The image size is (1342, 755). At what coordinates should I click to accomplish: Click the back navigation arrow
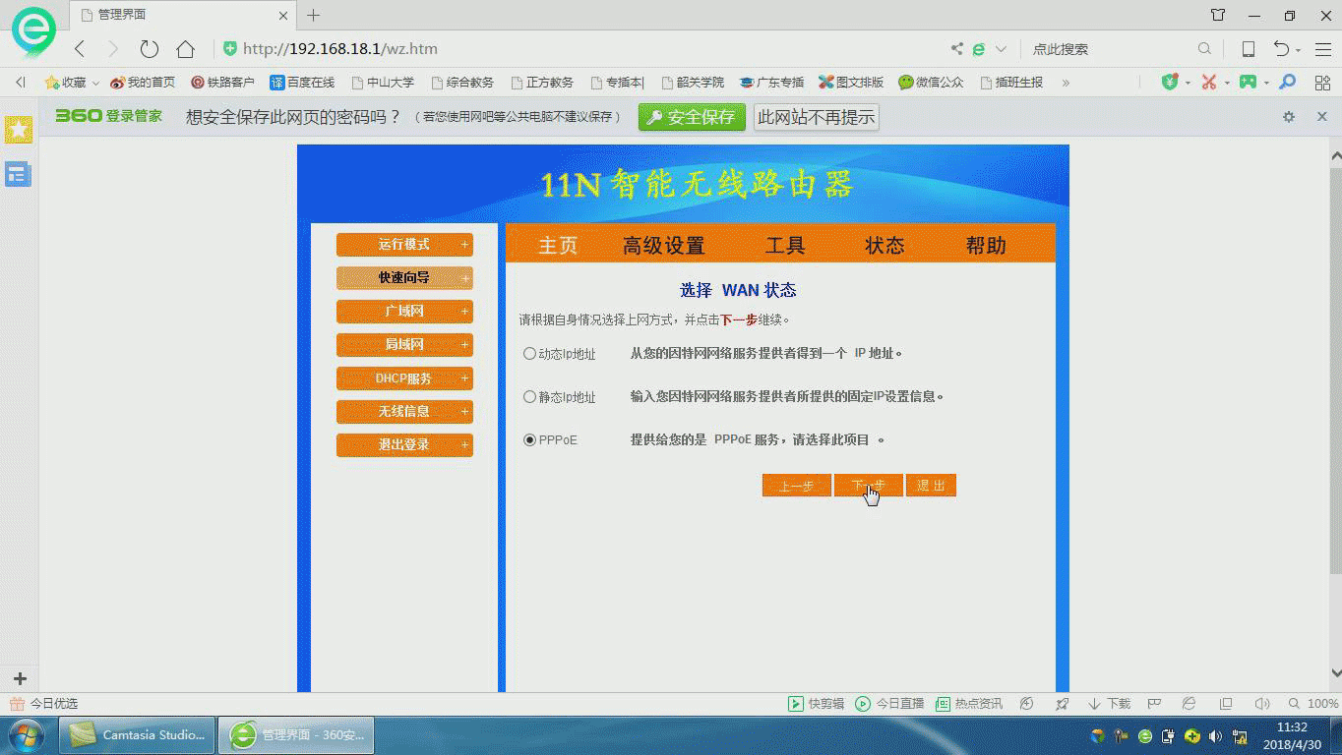point(80,49)
